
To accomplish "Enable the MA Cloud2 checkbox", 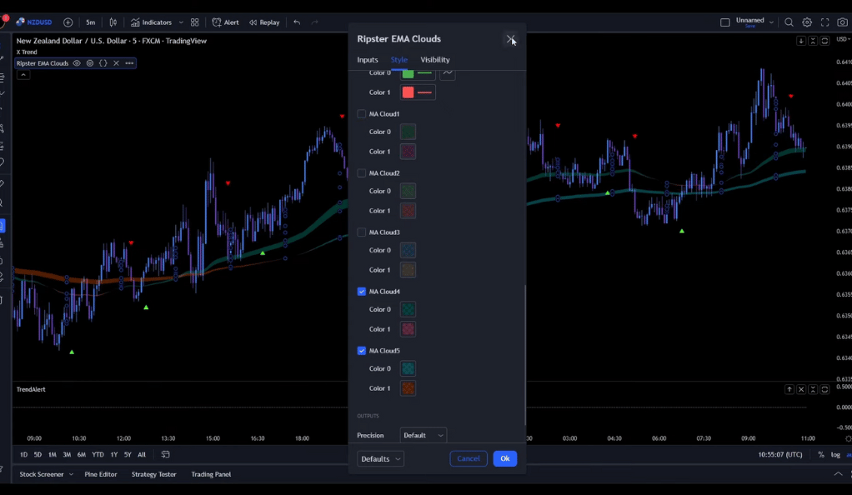I will (x=361, y=172).
